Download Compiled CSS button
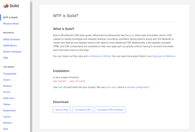This screenshot has height=132, width=195. click(x=83, y=110)
